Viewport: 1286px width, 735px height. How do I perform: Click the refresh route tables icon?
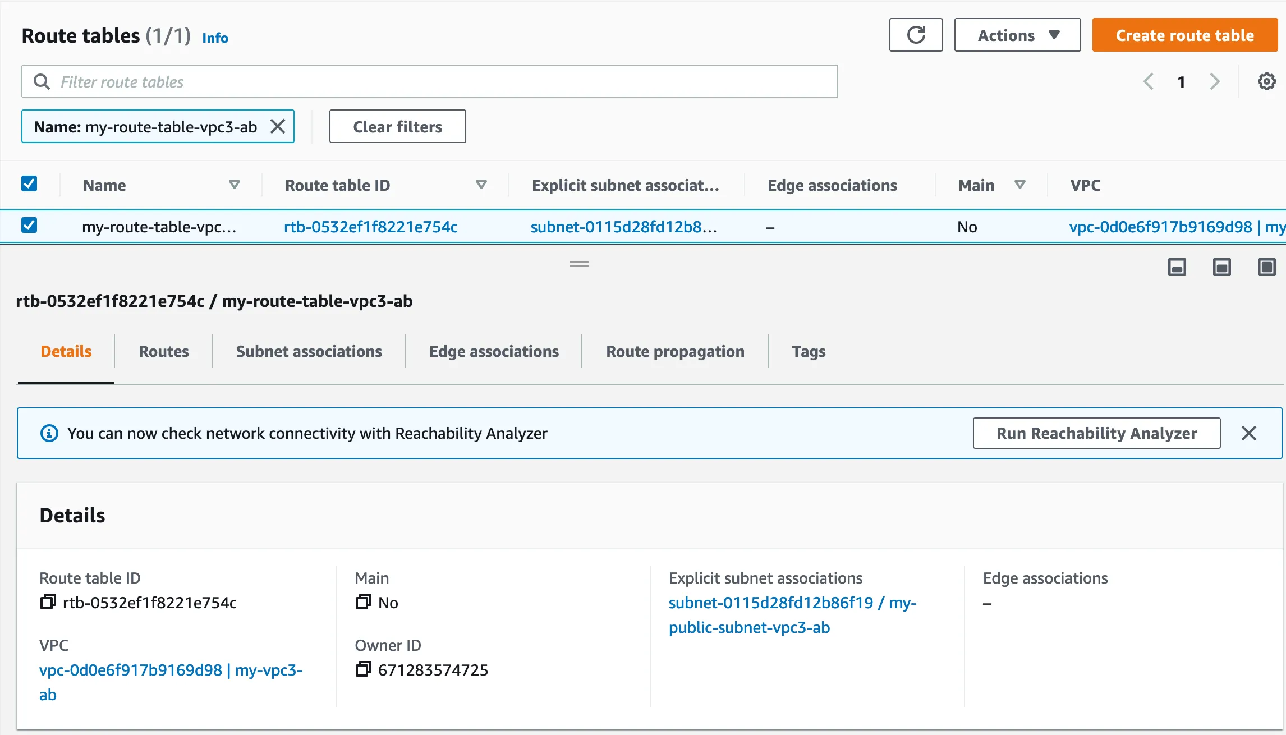pos(916,35)
